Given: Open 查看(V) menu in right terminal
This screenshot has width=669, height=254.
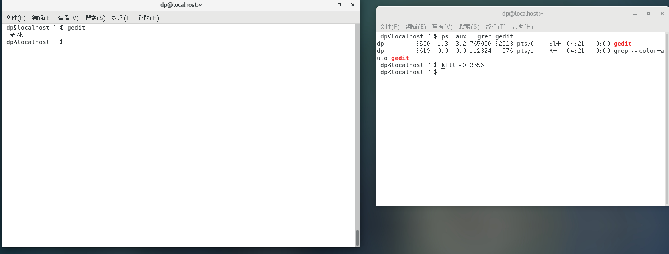Looking at the screenshot, I should click(442, 27).
